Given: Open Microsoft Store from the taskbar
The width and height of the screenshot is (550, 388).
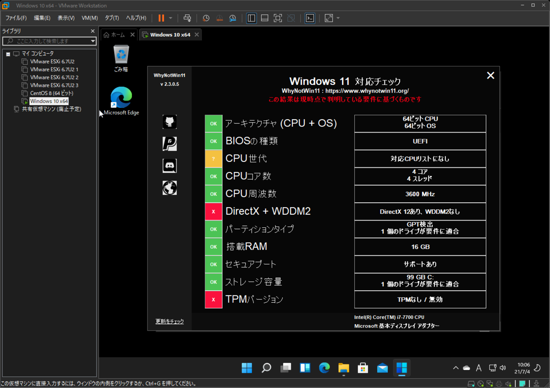Looking at the screenshot, I should pyautogui.click(x=363, y=367).
